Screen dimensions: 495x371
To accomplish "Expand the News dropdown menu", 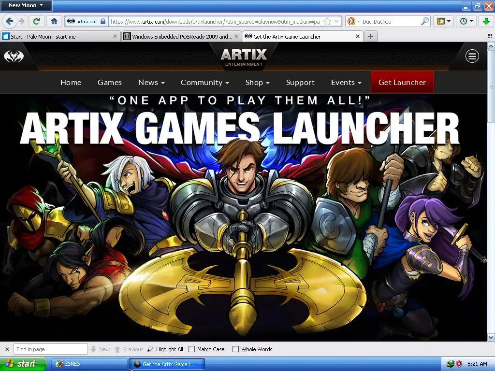I will [151, 82].
